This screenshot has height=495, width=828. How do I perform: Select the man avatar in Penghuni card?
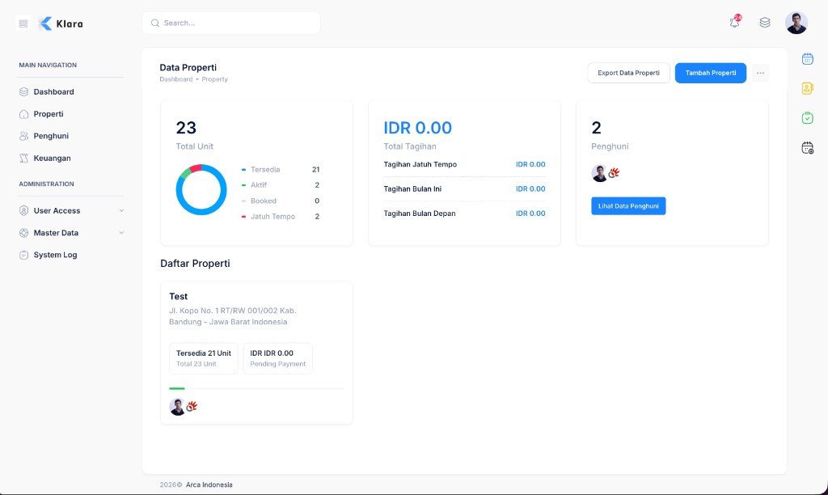[599, 173]
